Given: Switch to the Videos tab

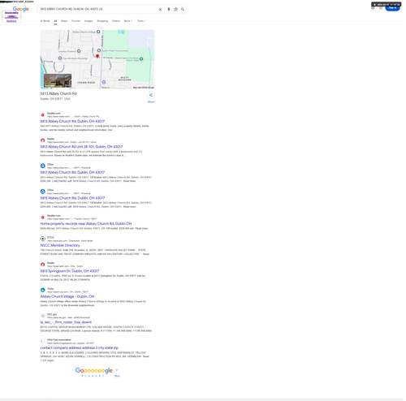Looking at the screenshot, I should point(116,21).
